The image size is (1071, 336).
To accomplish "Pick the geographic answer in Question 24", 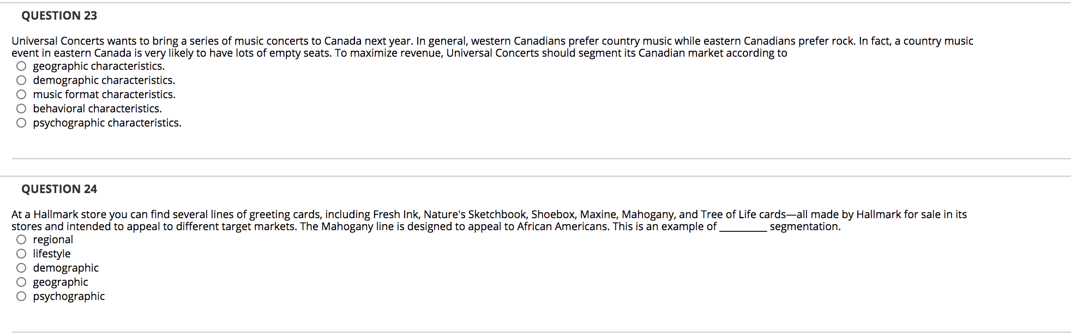I will coord(21,283).
